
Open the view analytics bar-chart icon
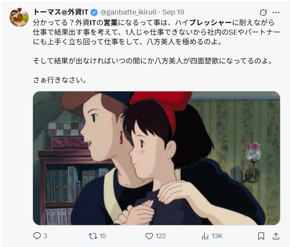click(x=205, y=236)
